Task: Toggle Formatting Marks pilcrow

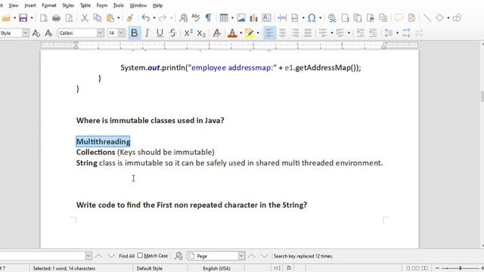Action: 209,18
